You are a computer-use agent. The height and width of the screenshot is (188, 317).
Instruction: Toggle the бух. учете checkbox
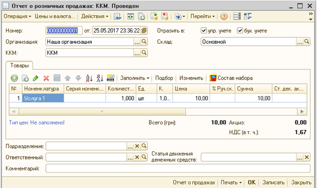point(240,31)
